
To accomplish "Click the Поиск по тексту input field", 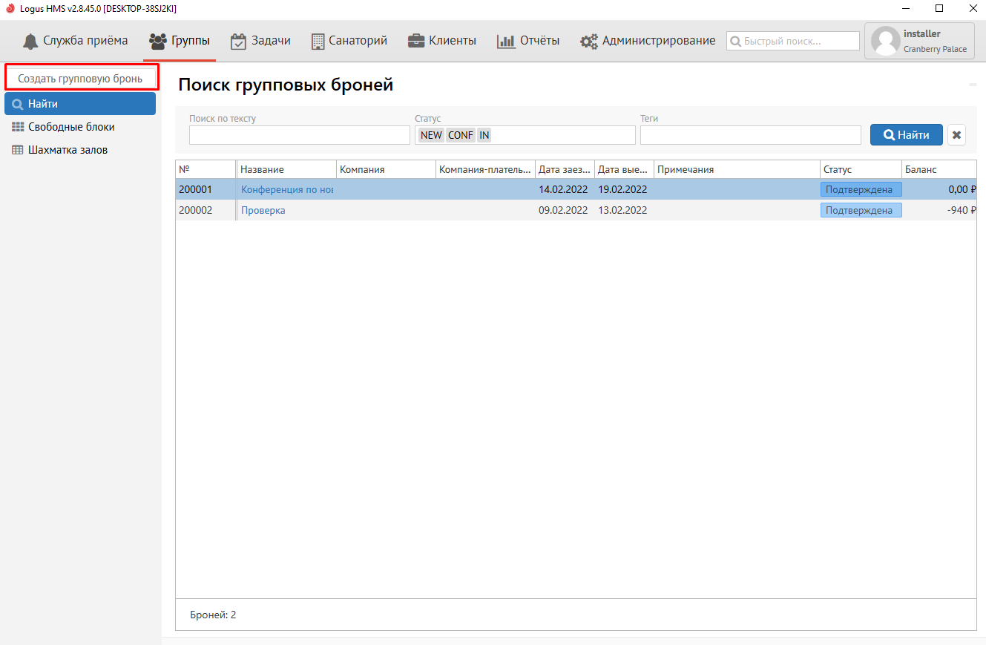I will pos(300,135).
